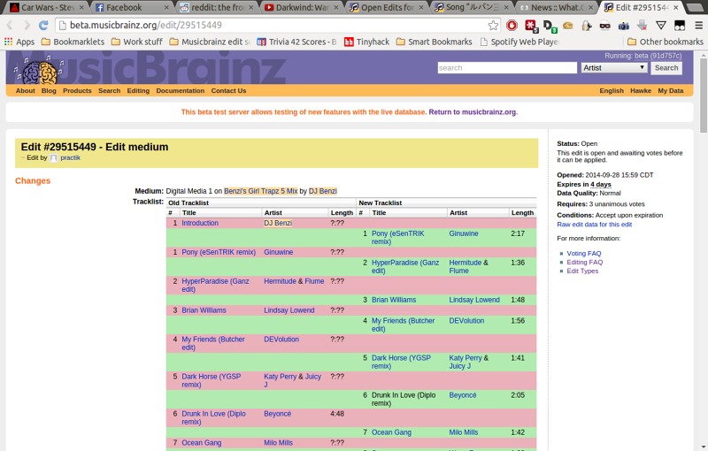Open the Smart Bookmarks folder
Screen dimensions: 708x451
434,42
